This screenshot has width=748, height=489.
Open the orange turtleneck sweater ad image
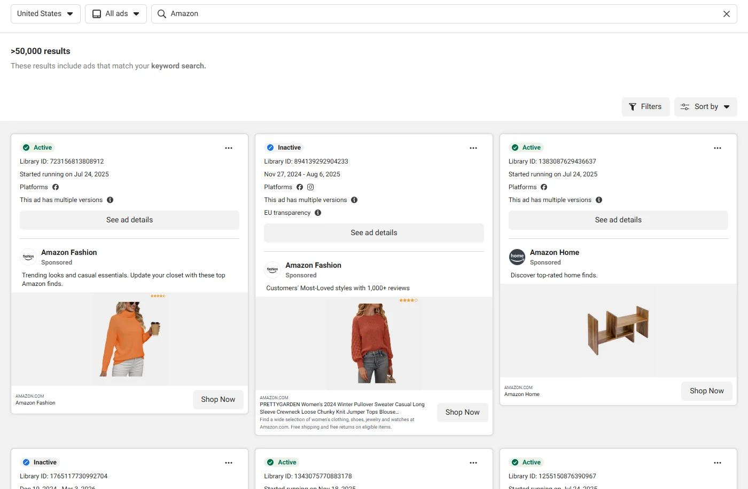coord(130,339)
